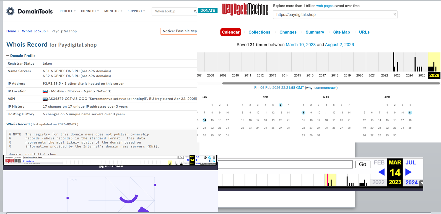Click the IP History row value text
441x214 pixels.
85,107
